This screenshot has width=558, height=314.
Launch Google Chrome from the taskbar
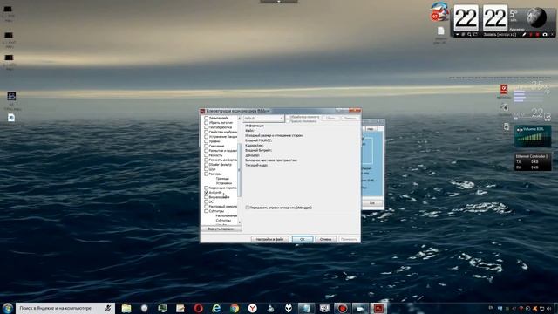coord(235,308)
